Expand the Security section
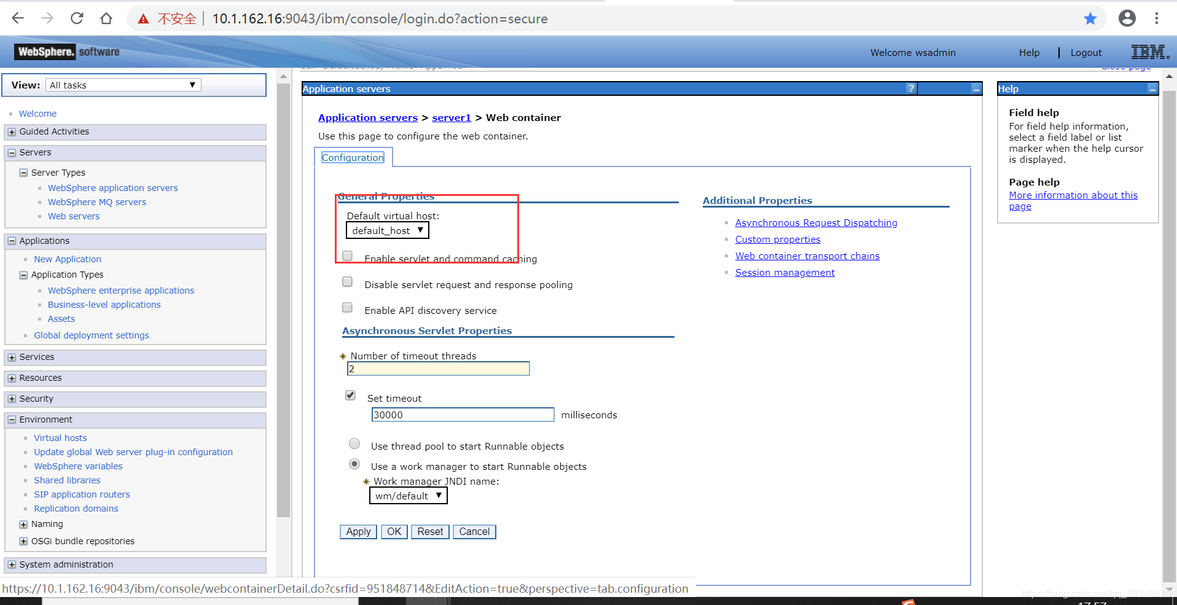 click(x=12, y=399)
